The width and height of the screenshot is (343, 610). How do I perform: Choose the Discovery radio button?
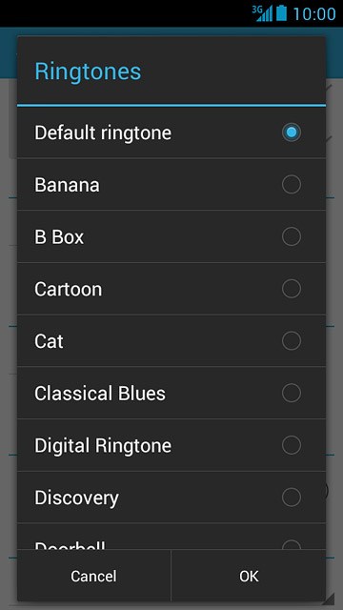coord(292,498)
